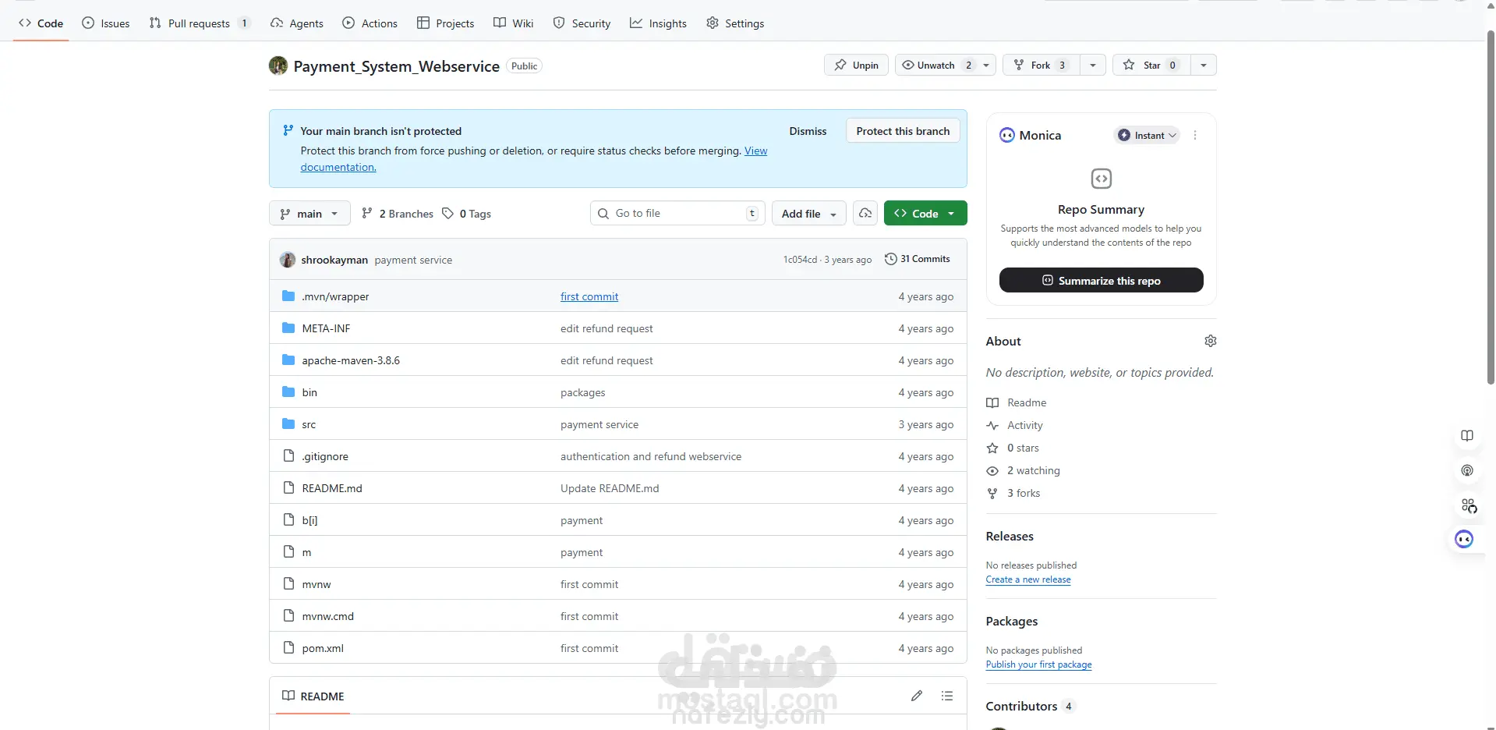Click Protect this branch button
1496x730 pixels.
coord(903,131)
